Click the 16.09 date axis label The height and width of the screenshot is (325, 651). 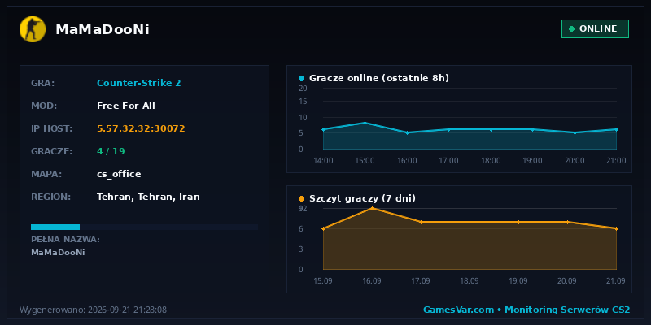372,280
